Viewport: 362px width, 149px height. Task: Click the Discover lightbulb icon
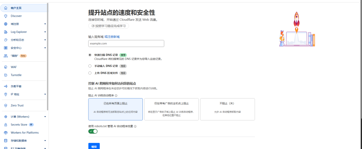pos(6,16)
